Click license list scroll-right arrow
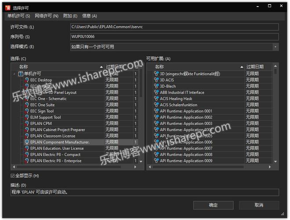Viewport: 290px width, 220px height. 135,167
